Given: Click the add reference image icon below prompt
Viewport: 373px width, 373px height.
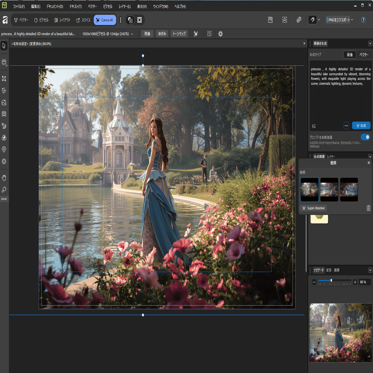Looking at the screenshot, I should coord(314,126).
